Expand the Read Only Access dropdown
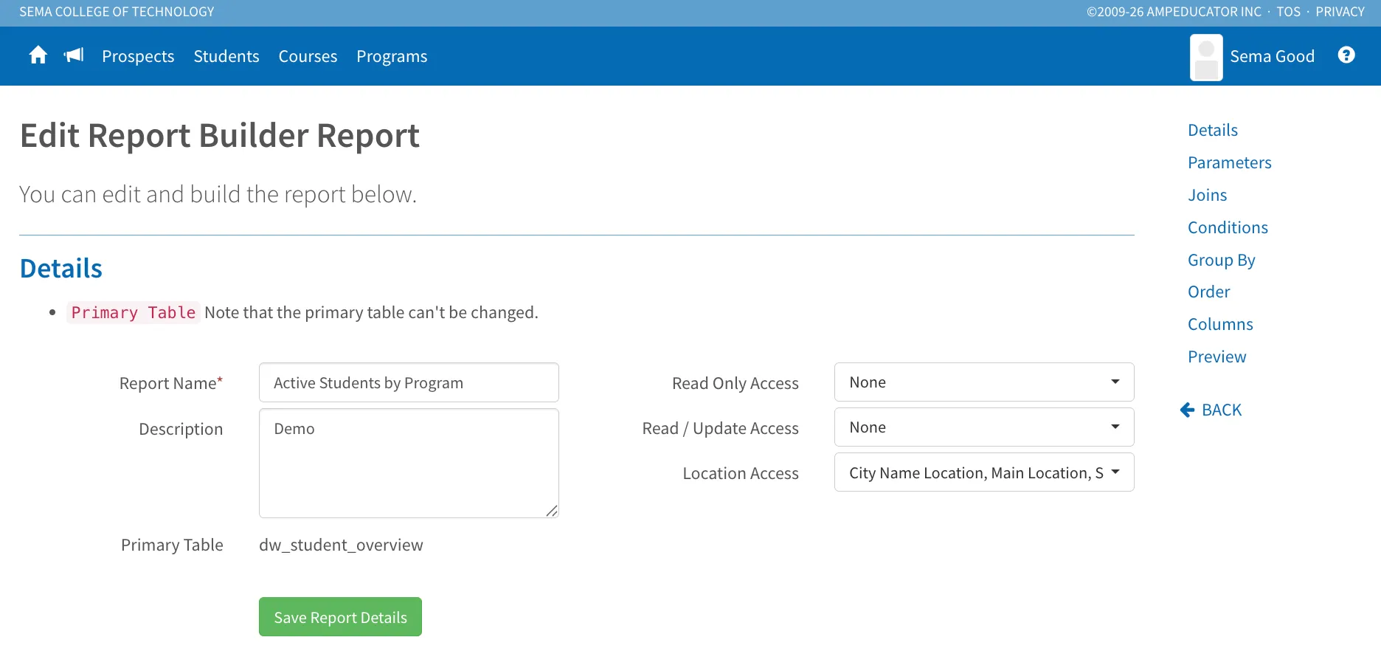This screenshot has height=654, width=1381. coord(984,382)
